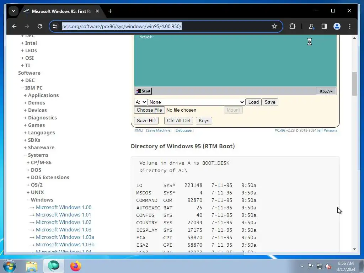Open Microsoft Windows 1.02 link

pyautogui.click(x=63, y=222)
